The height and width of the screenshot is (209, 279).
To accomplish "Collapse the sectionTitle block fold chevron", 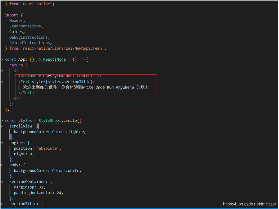I will coord(2,204).
